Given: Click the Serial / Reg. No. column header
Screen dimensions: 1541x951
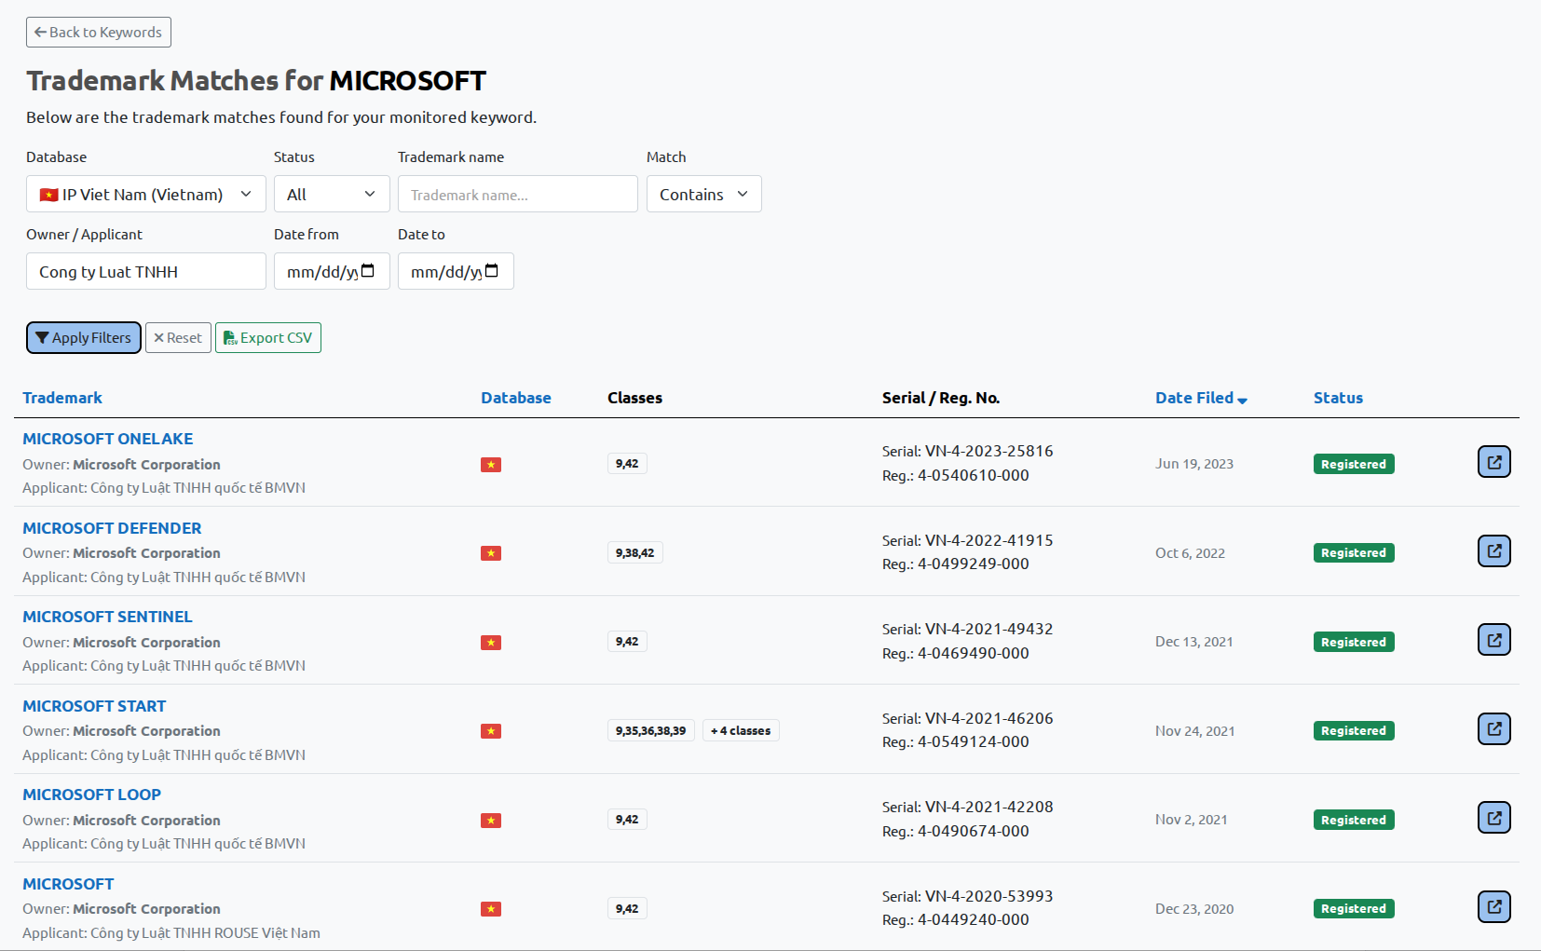Looking at the screenshot, I should click(941, 398).
